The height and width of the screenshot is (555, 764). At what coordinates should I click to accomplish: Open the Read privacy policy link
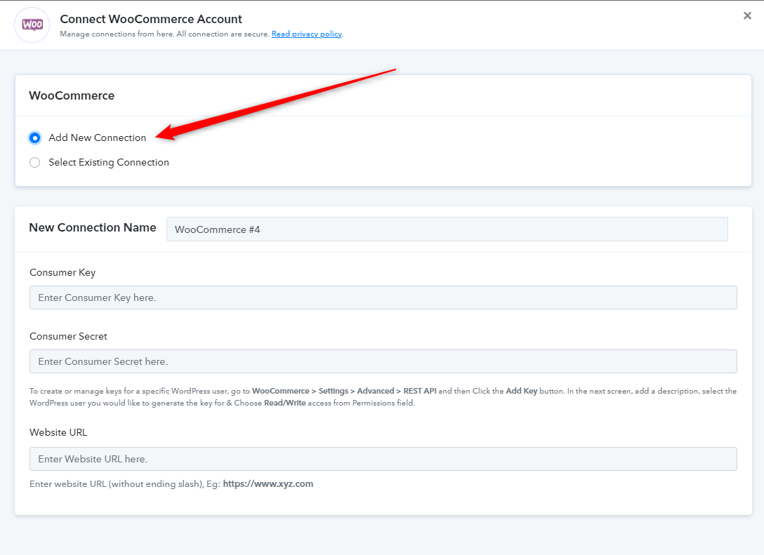306,34
